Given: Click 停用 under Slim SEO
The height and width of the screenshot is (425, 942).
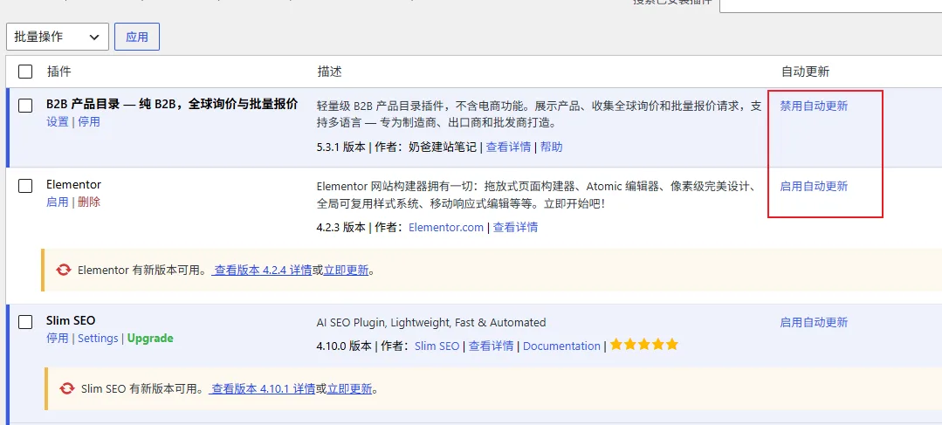Looking at the screenshot, I should [58, 339].
